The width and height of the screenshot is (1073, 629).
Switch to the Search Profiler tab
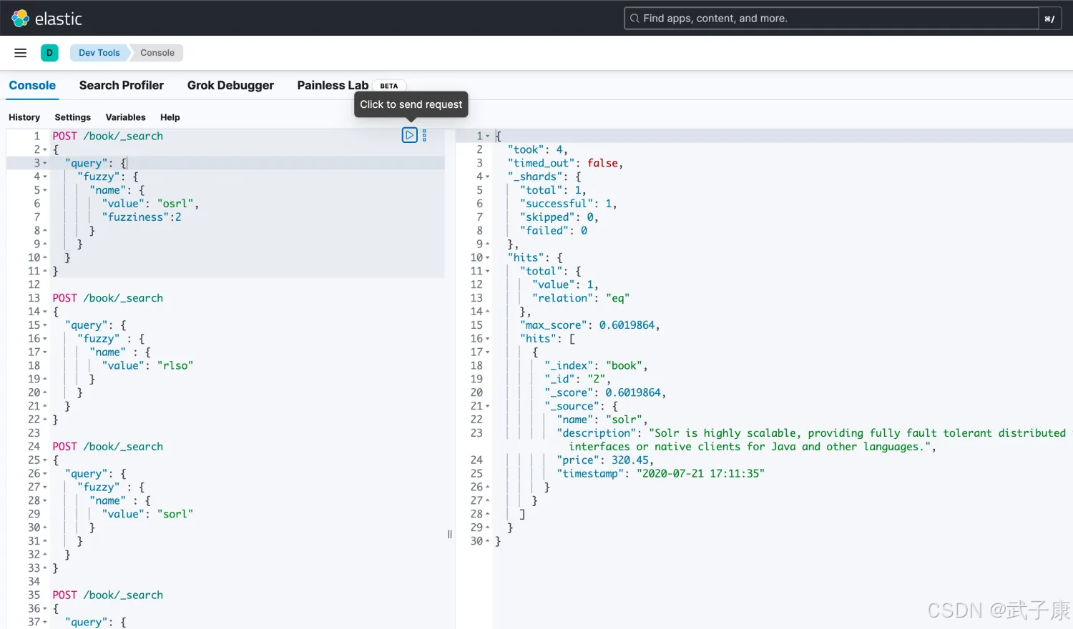[x=121, y=85]
